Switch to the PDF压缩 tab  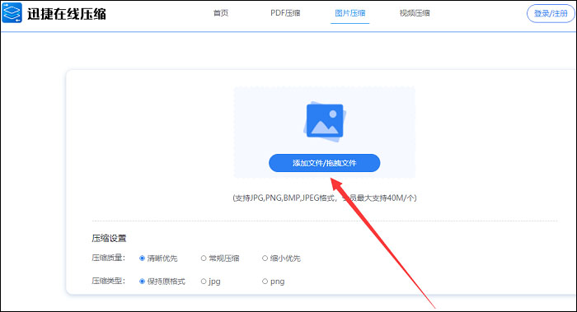pos(285,13)
